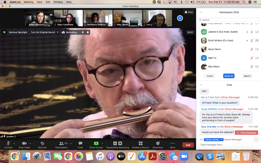Open Skype from the Dock
The height and width of the screenshot is (163, 261).
pos(210,156)
